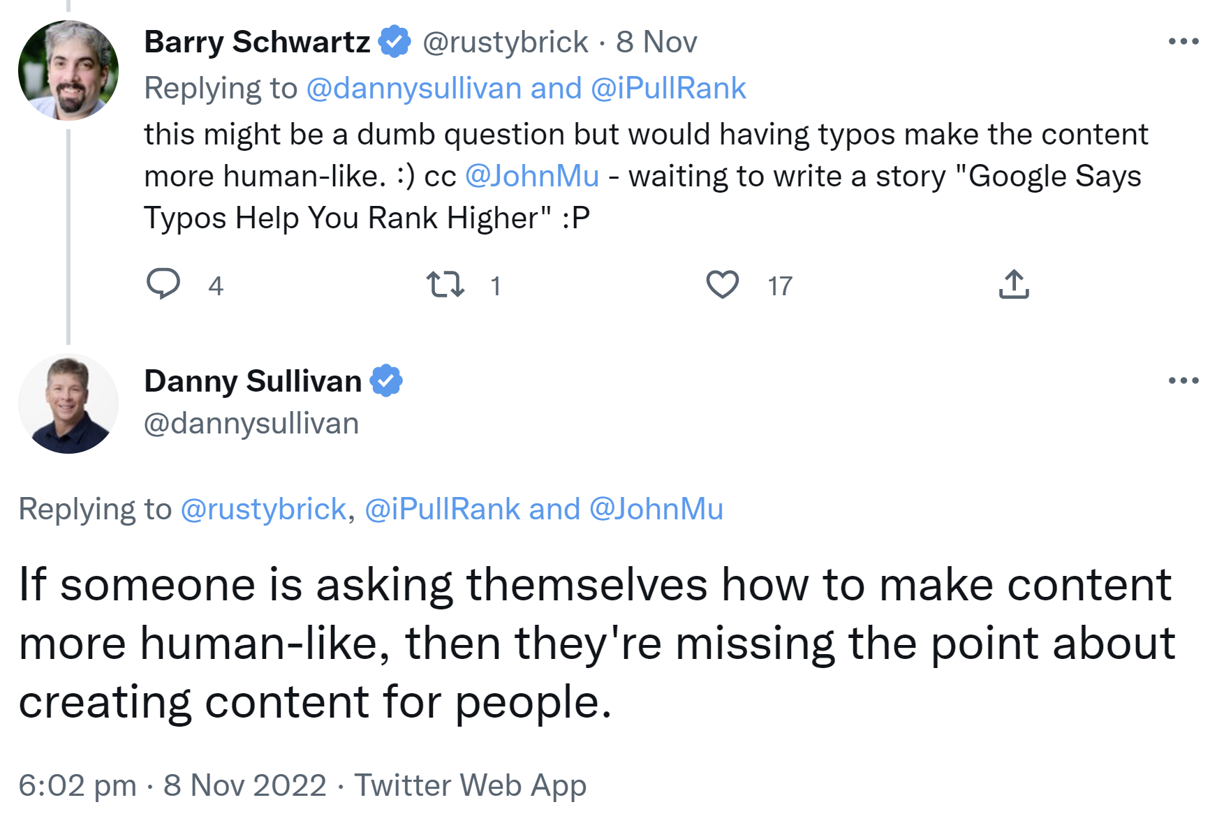Click Barry Schwartz's verified badge
Screen dimensions: 1224x830
(x=395, y=42)
